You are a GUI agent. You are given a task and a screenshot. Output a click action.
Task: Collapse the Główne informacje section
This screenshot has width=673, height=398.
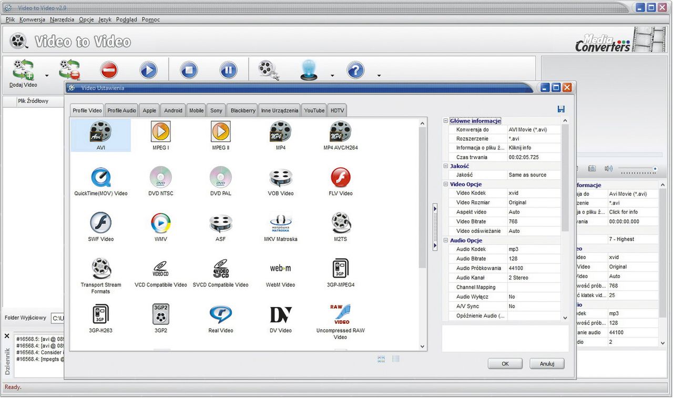point(446,121)
